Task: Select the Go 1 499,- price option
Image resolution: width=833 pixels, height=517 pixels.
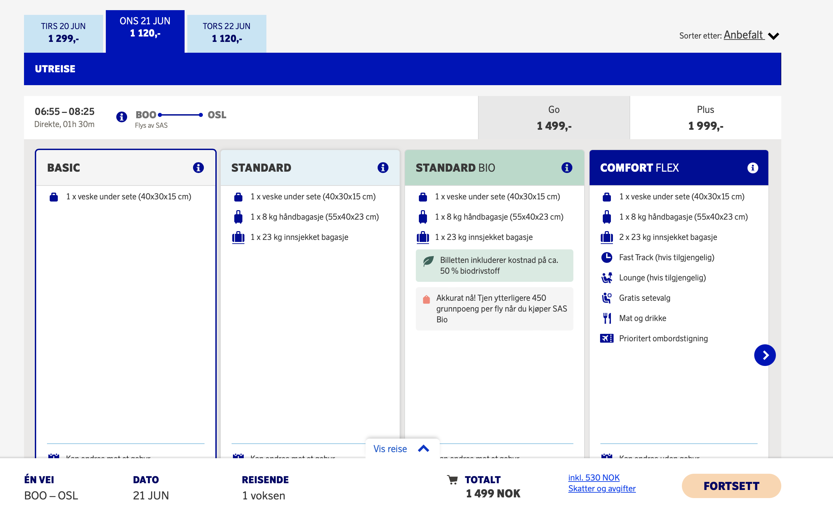Action: coord(554,118)
